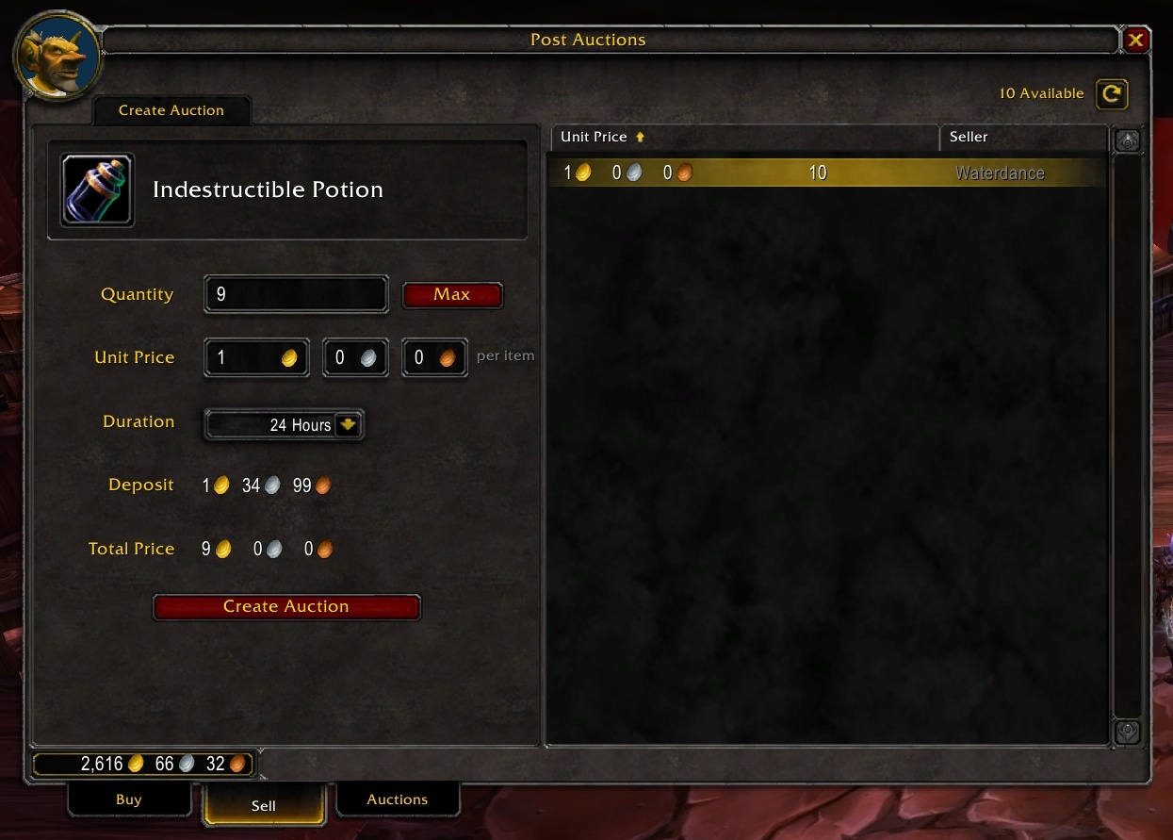The image size is (1173, 840).
Task: Switch to the Buy tab
Action: point(129,799)
